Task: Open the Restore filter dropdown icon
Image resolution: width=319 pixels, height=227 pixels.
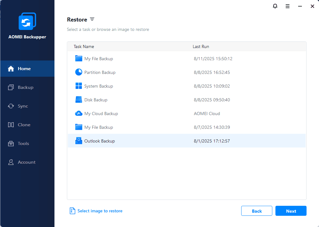Action: click(92, 19)
